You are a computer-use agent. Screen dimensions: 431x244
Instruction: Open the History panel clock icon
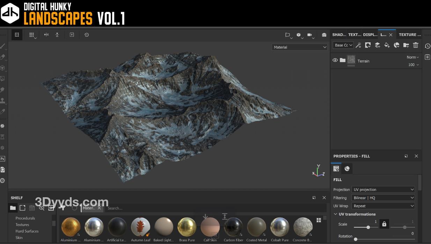click(428, 46)
